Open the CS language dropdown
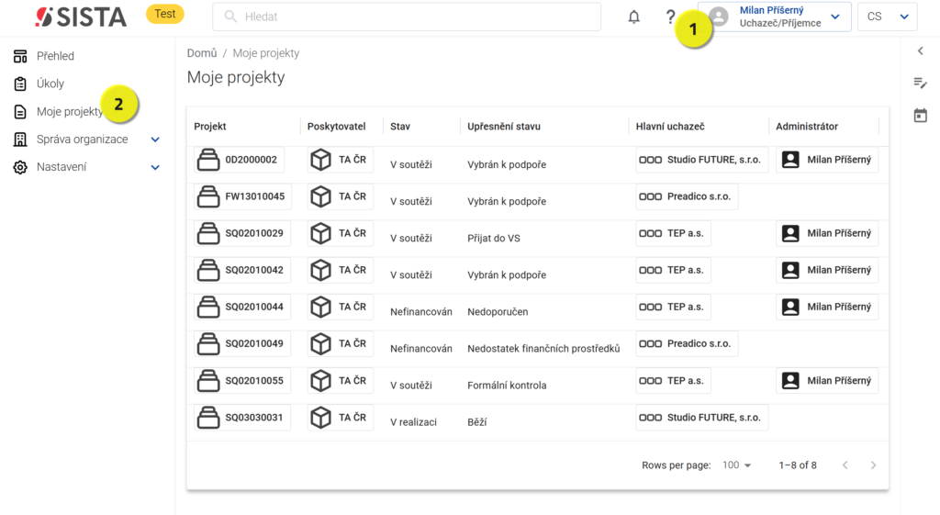The width and height of the screenshot is (940, 515). (x=887, y=17)
